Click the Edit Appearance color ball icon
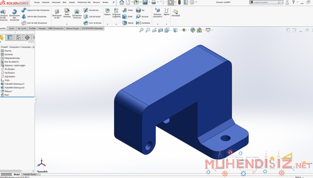313x178 pixels. [193, 30]
